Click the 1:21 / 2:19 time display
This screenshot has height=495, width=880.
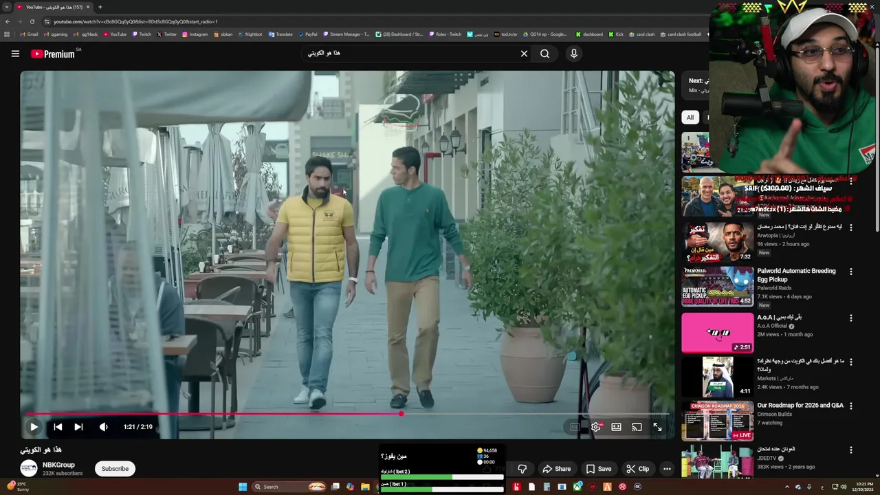point(137,427)
